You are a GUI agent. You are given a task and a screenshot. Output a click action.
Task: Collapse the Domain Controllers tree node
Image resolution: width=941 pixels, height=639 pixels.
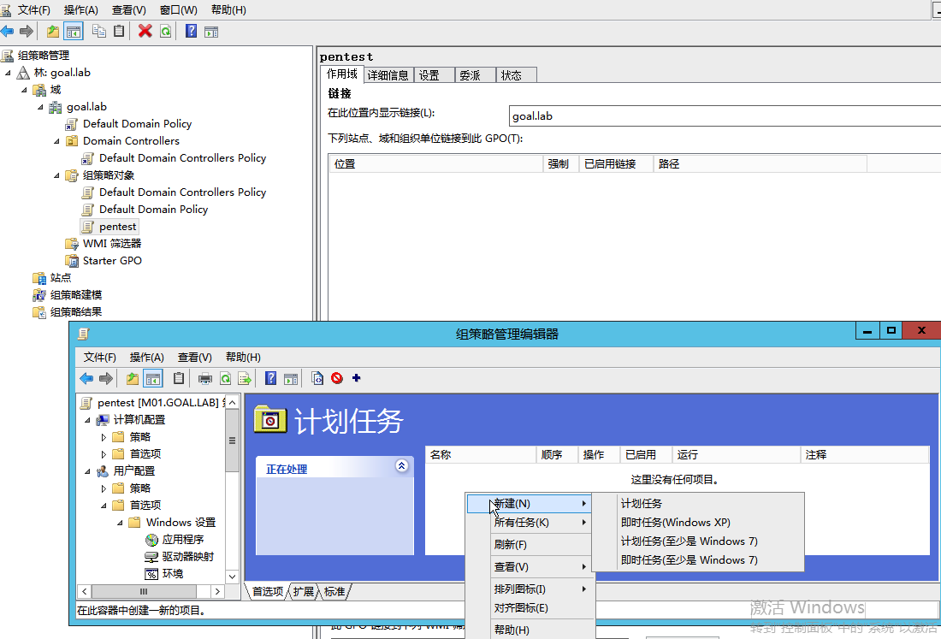pos(56,141)
